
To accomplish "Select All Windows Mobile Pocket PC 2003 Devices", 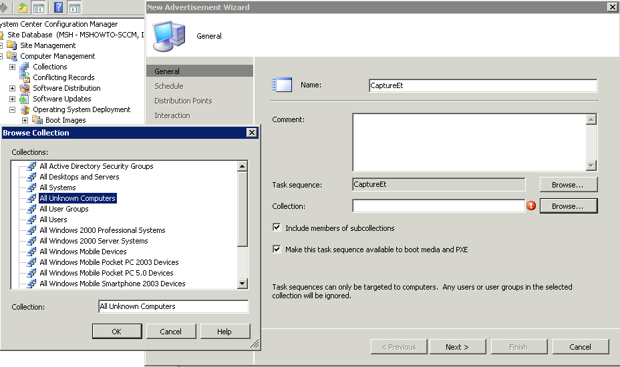I will (x=109, y=262).
